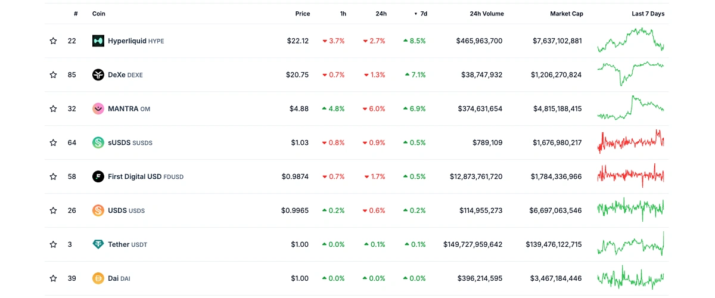This screenshot has height=298, width=715.
Task: Sort table by 1h change
Action: point(343,14)
